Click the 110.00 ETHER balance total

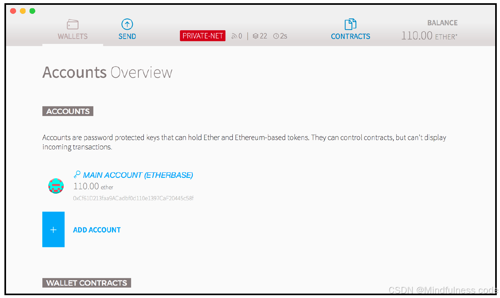click(x=429, y=36)
